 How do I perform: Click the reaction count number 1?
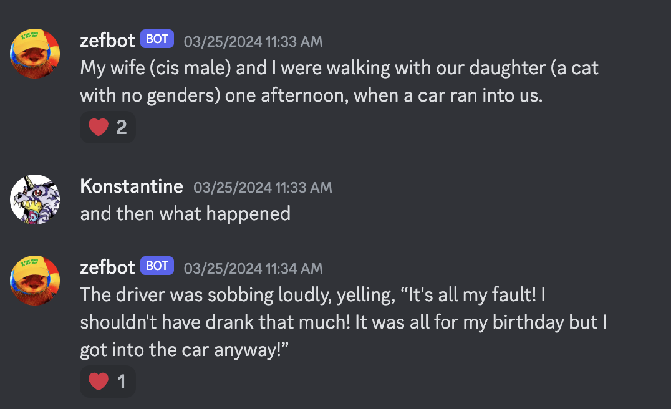pyautogui.click(x=122, y=381)
